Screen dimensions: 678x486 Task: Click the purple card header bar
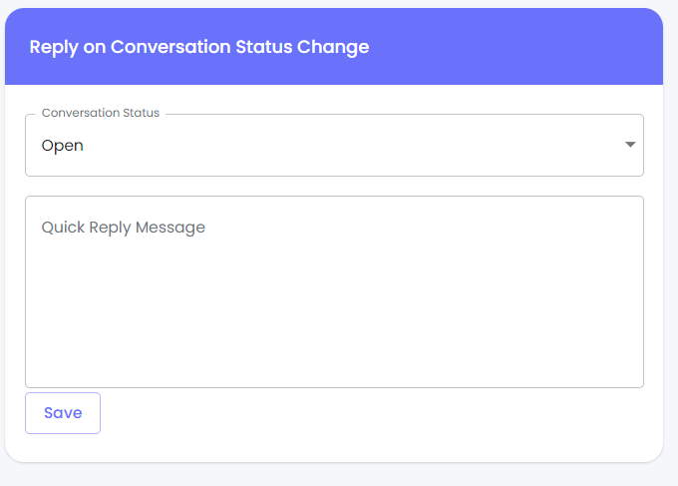point(518,47)
